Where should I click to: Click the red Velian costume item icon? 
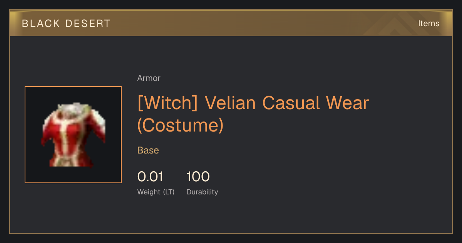pyautogui.click(x=73, y=135)
